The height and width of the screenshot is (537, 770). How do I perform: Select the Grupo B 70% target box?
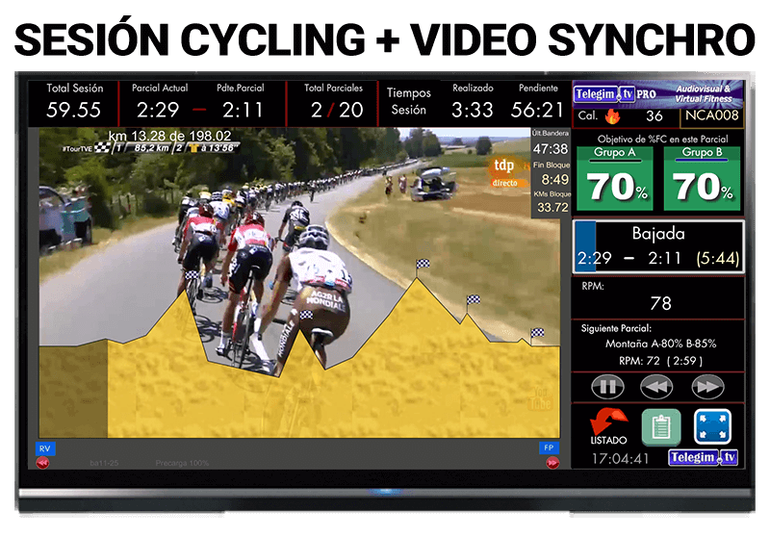[702, 178]
